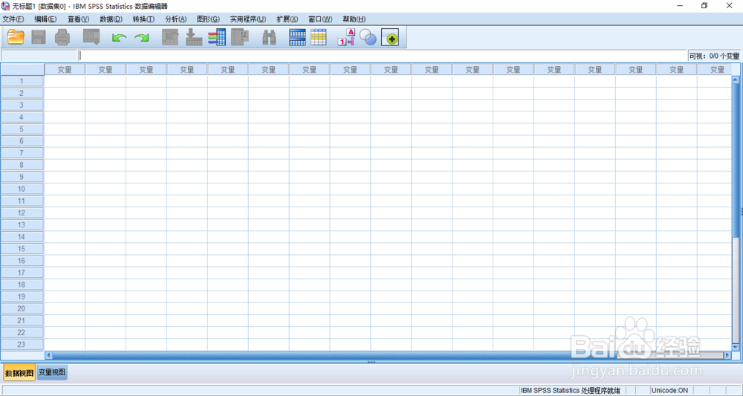Switch to the 数据视图 tab

[19, 373]
